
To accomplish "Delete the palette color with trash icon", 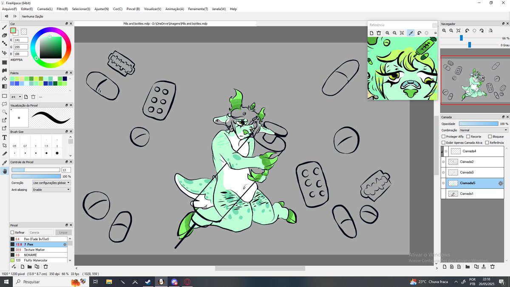I will click(33, 97).
